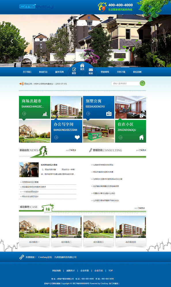
Task: Click the friendly links chain icon
Action: 22,257
